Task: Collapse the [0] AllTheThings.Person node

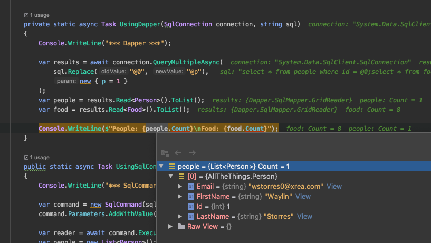Action: click(x=171, y=176)
